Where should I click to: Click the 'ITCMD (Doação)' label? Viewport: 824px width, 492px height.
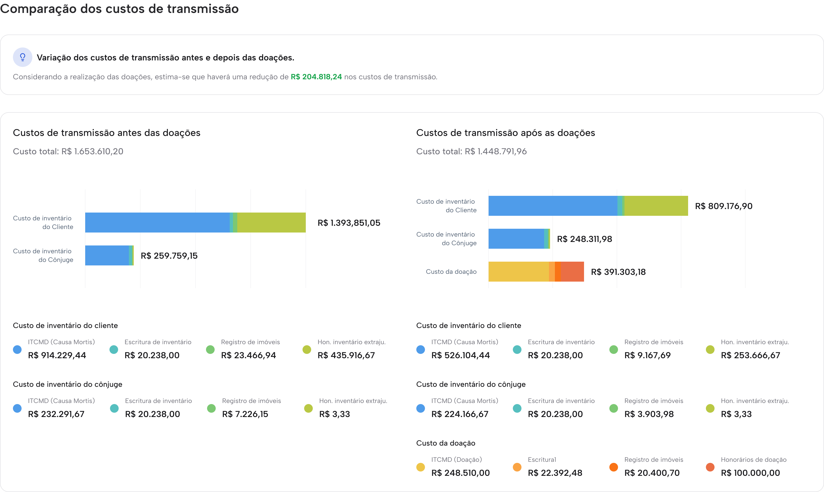(456, 460)
